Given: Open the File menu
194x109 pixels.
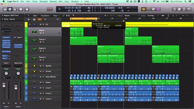Looking at the screenshot, I should point(22,1).
